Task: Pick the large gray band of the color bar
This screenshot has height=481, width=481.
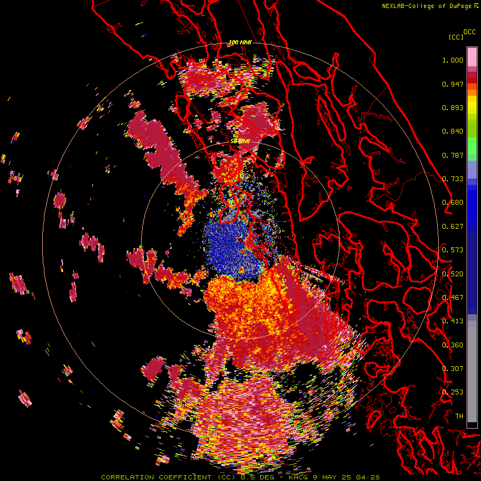Action: 472,371
